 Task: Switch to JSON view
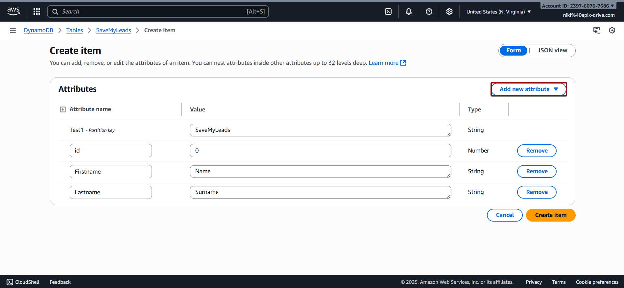[x=552, y=50]
